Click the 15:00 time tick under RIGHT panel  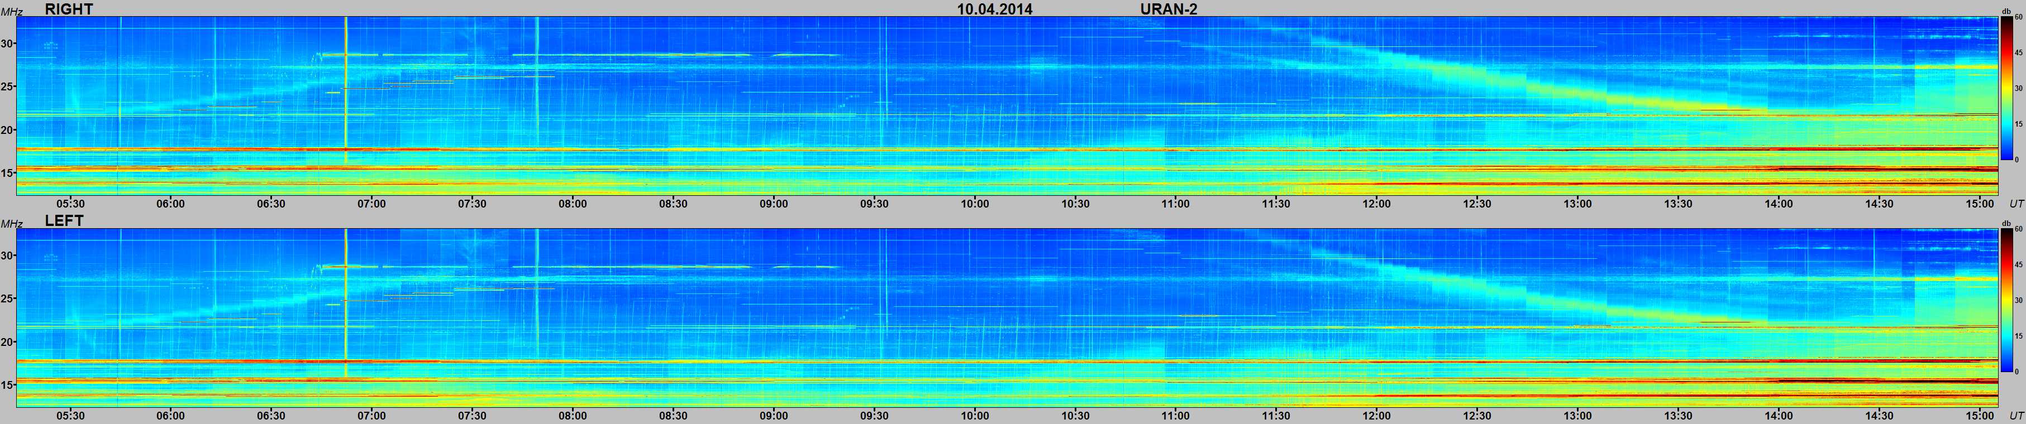(x=1980, y=204)
